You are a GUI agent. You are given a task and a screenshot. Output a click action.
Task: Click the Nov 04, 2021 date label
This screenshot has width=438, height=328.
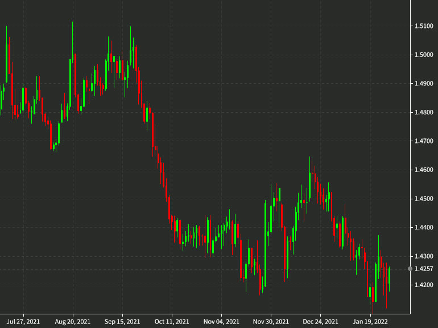(221, 321)
